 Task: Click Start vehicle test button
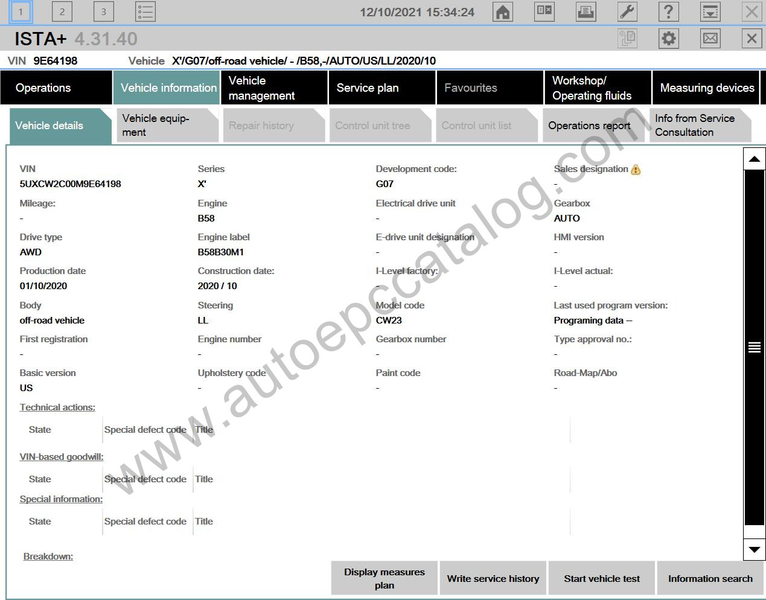point(602,578)
